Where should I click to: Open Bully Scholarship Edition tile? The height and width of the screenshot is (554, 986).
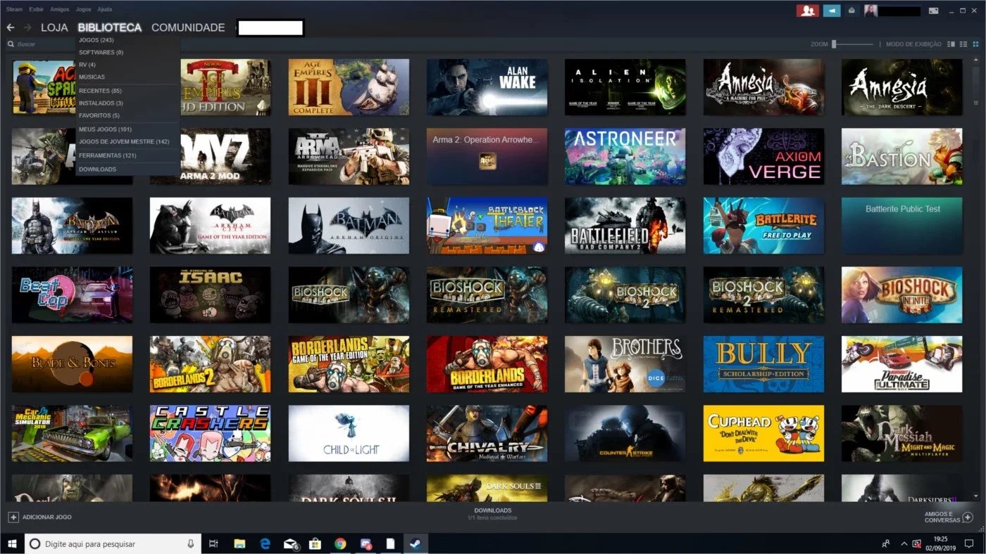[763, 364]
